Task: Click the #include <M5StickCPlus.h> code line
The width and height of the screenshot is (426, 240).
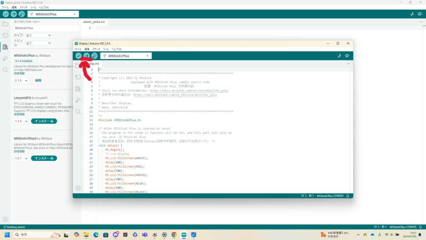Action: tap(120, 120)
